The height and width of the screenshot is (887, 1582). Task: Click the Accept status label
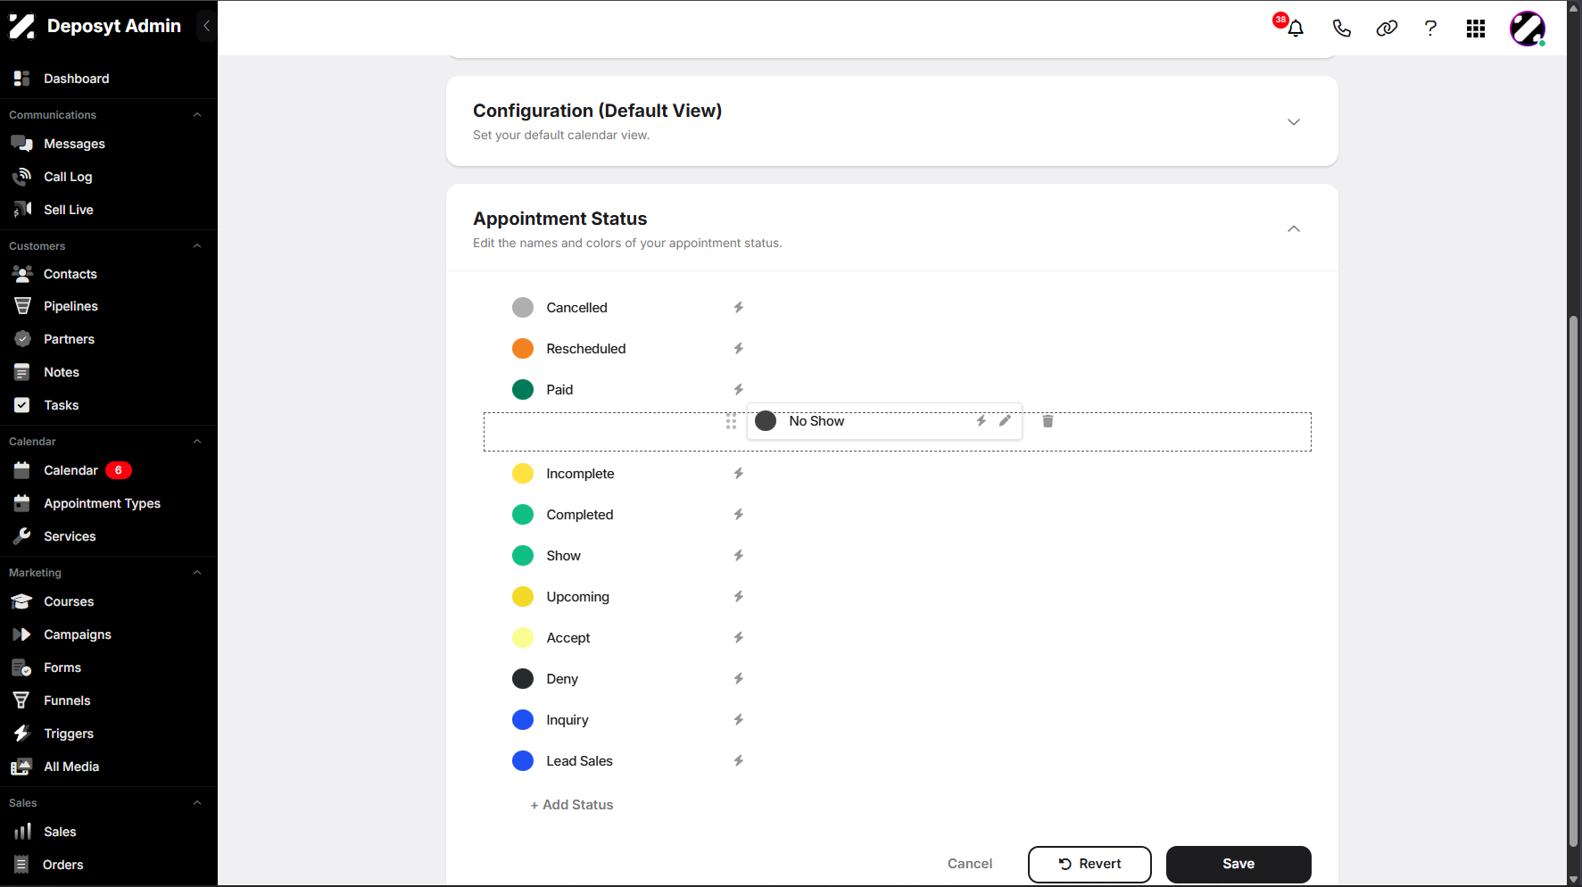click(568, 638)
